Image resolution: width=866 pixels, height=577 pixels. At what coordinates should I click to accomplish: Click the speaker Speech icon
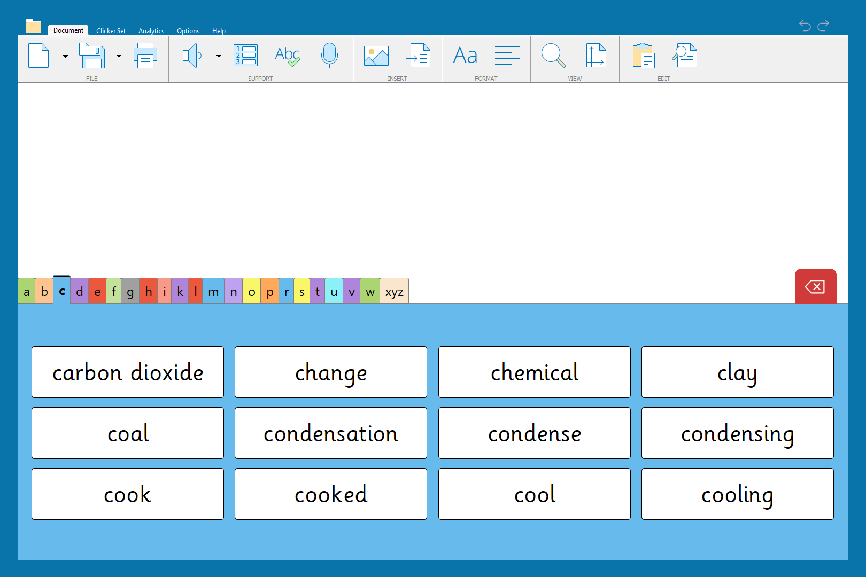[192, 56]
